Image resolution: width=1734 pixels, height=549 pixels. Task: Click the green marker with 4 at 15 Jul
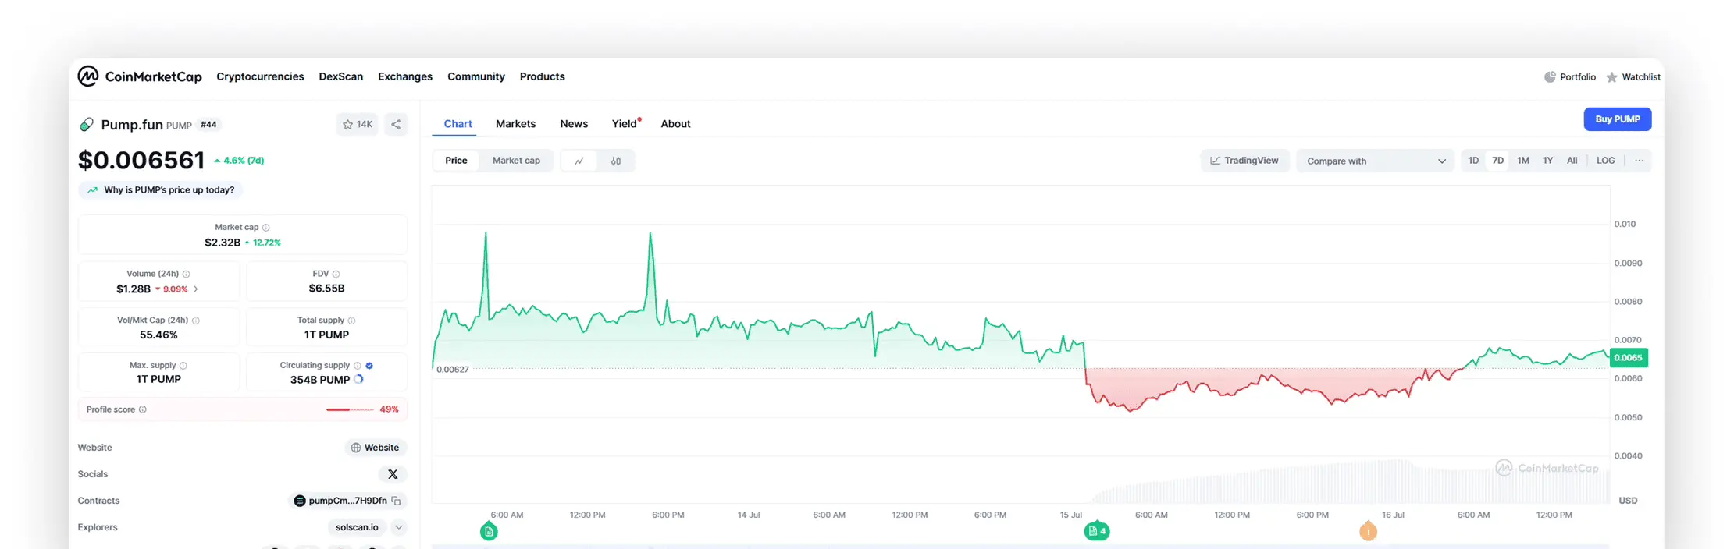pos(1097,531)
